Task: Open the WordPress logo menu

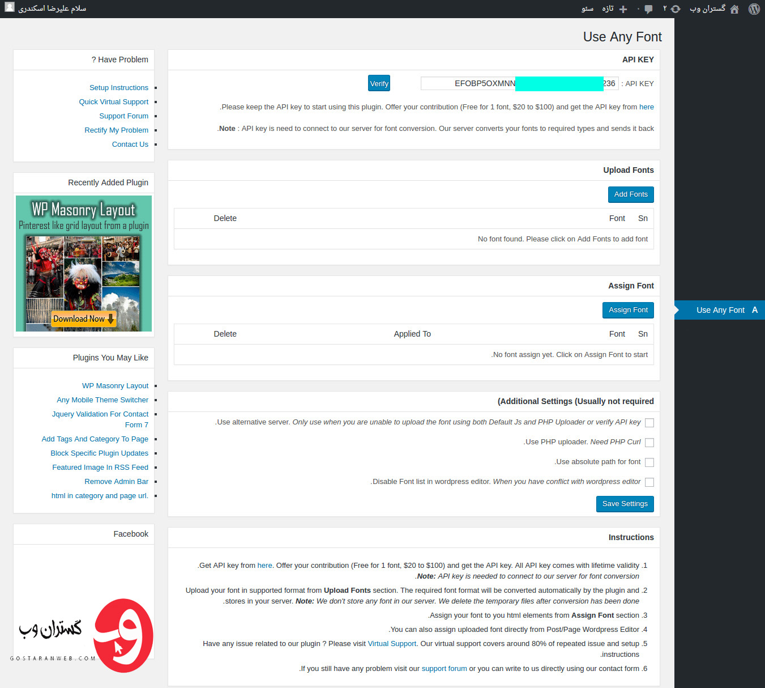Action: [x=754, y=9]
